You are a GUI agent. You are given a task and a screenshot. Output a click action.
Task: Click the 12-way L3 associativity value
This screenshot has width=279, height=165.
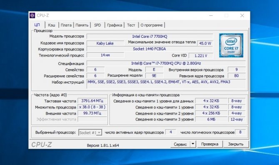(237, 119)
